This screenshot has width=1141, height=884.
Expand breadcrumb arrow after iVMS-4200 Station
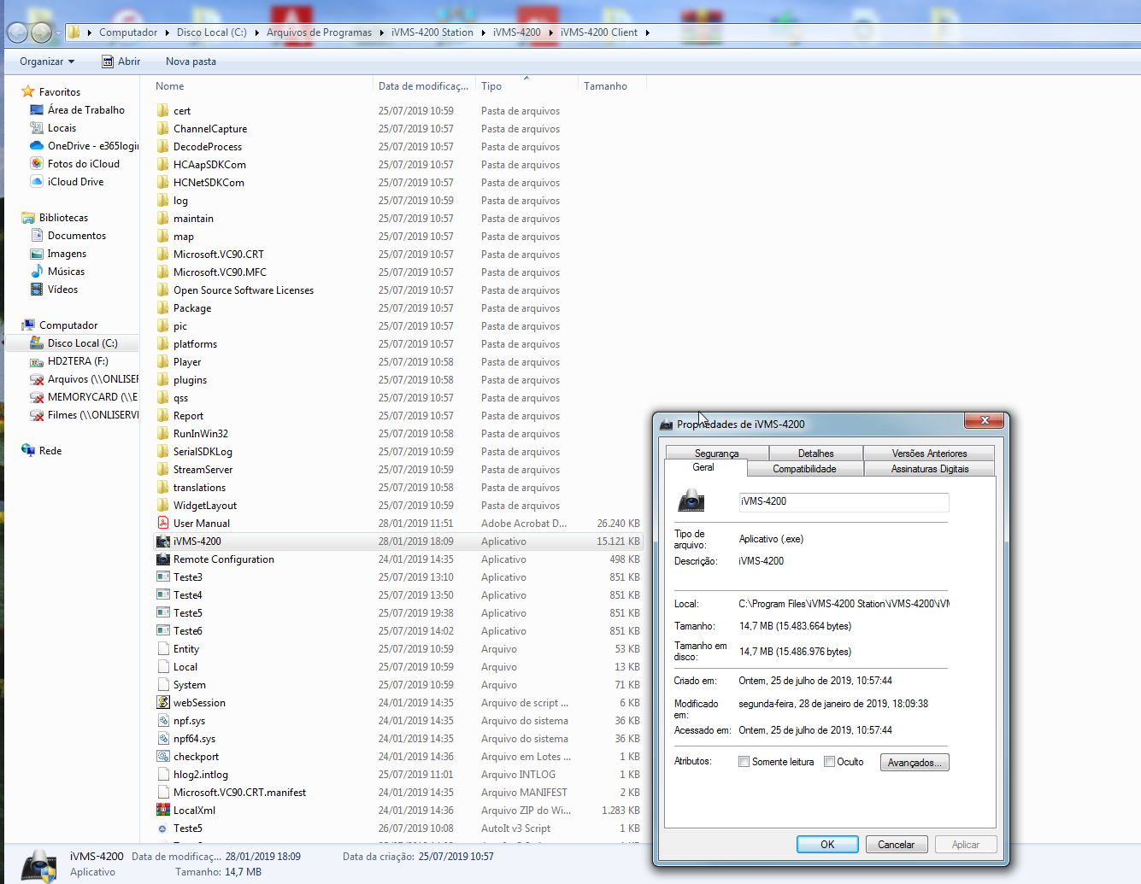483,32
